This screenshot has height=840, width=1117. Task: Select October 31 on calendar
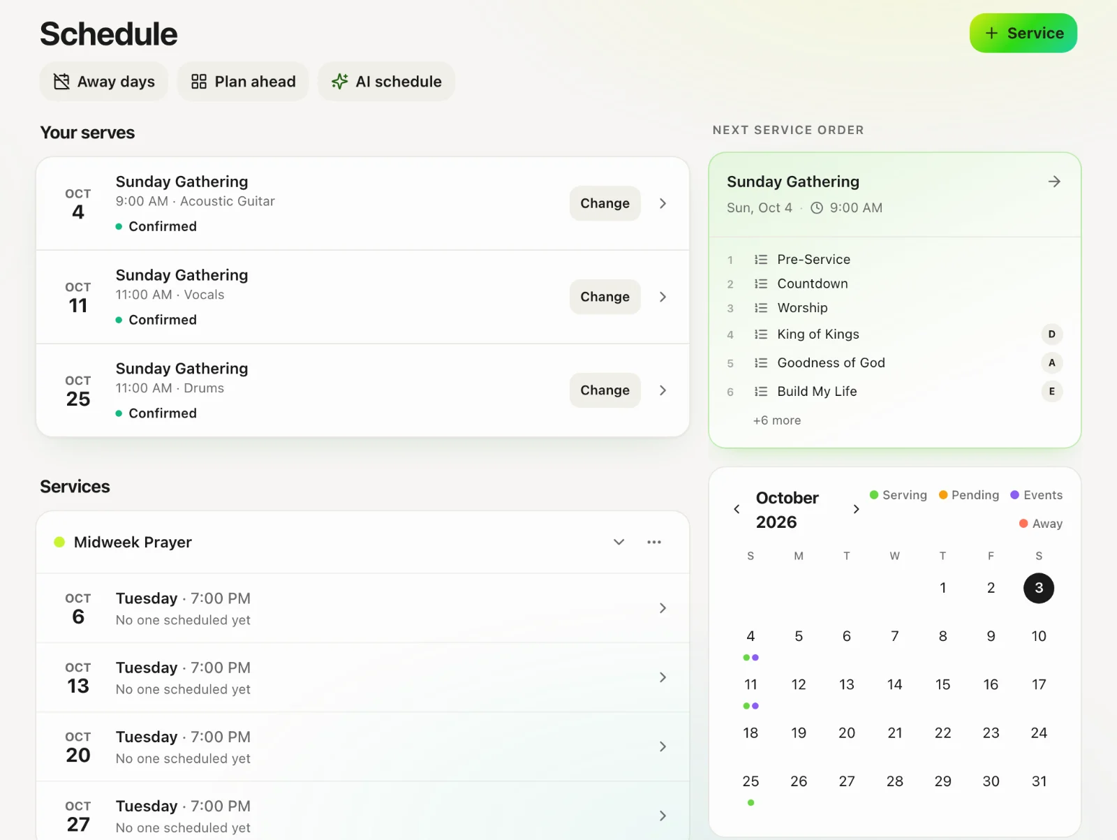(x=1039, y=781)
